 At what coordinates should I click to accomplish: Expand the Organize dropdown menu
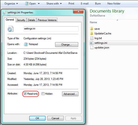tap(11, 3)
